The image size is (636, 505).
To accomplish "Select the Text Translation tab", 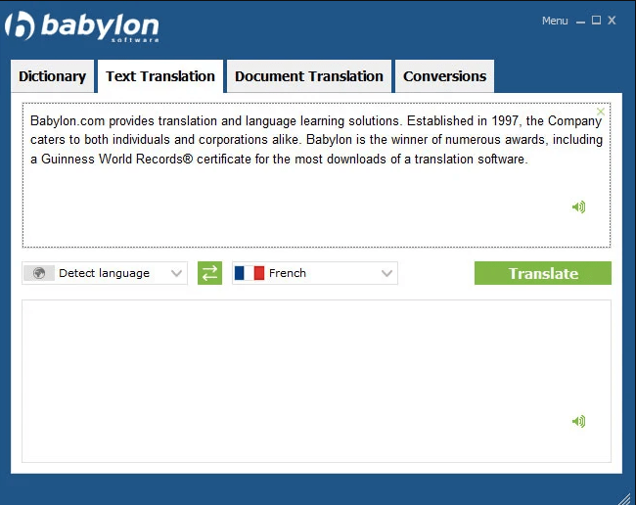I will tap(160, 76).
